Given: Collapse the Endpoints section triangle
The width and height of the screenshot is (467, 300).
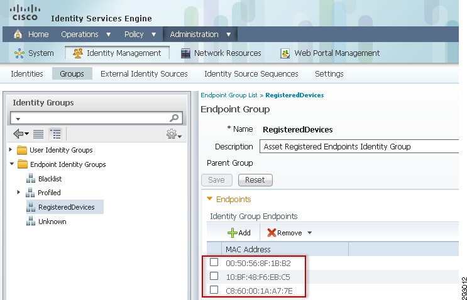Looking at the screenshot, I should click(x=210, y=198).
